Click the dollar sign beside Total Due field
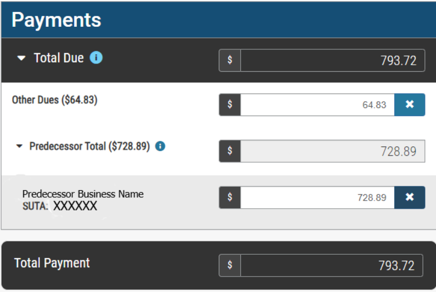This screenshot has width=436, height=292. point(230,60)
